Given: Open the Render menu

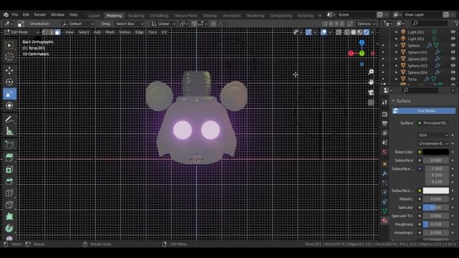Looking at the screenshot, I should 40,14.
